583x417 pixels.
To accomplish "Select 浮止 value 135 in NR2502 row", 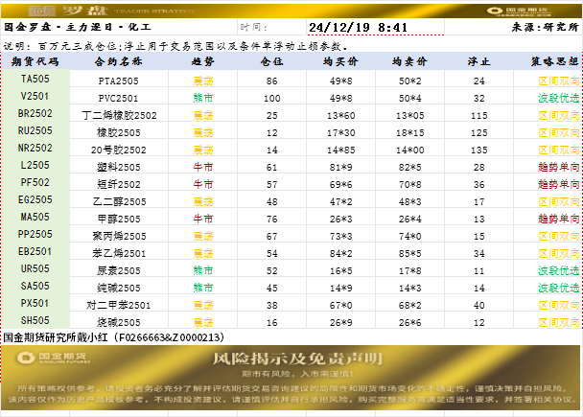I will click(x=478, y=150).
